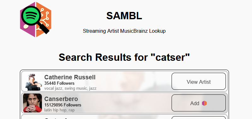Screen dimensions: 252x119
Task: Click the 15129896 Followers text
Action: (x=63, y=105)
